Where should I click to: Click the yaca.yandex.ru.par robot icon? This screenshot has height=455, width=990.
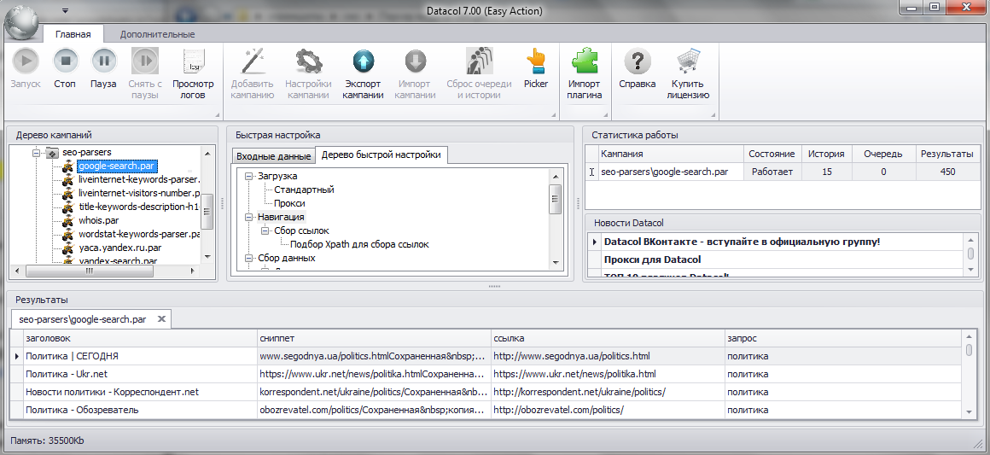click(x=68, y=247)
